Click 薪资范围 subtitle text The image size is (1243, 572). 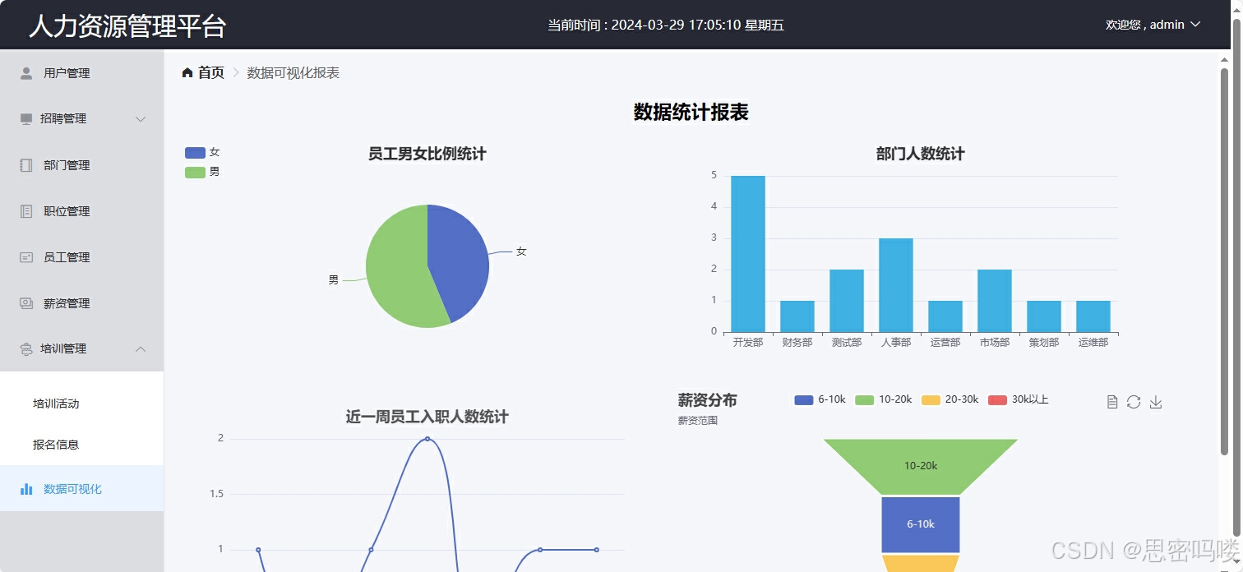[x=698, y=421]
